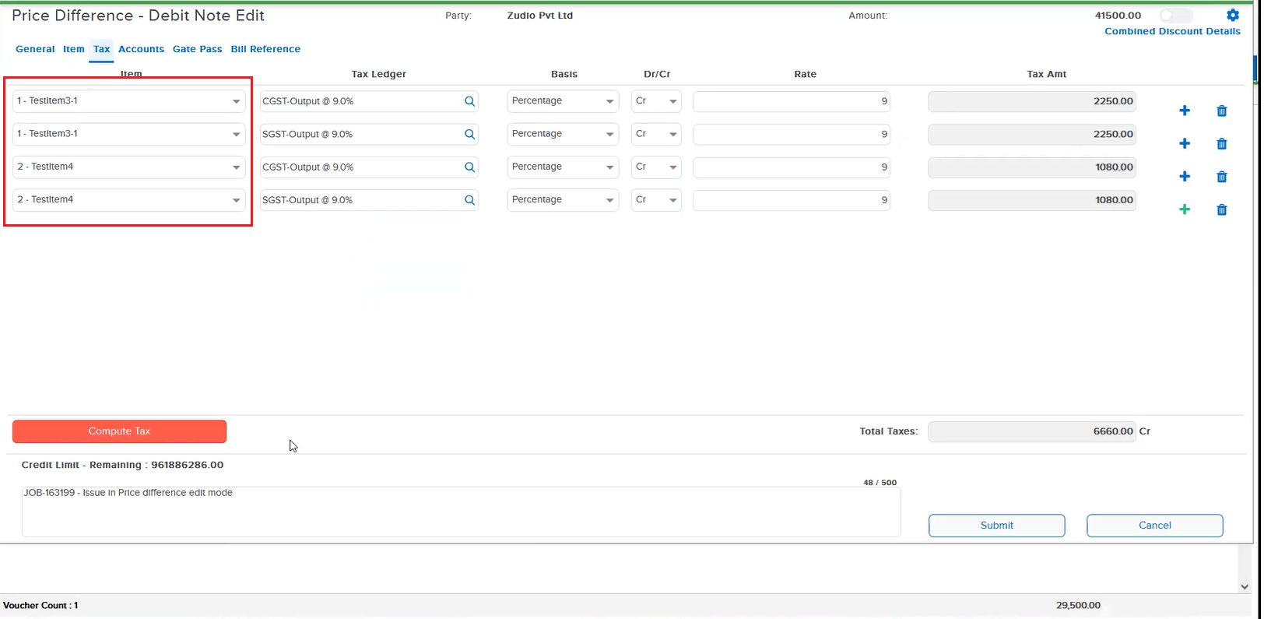Search ledger in TestItem4 SGST-Output row

tap(469, 200)
